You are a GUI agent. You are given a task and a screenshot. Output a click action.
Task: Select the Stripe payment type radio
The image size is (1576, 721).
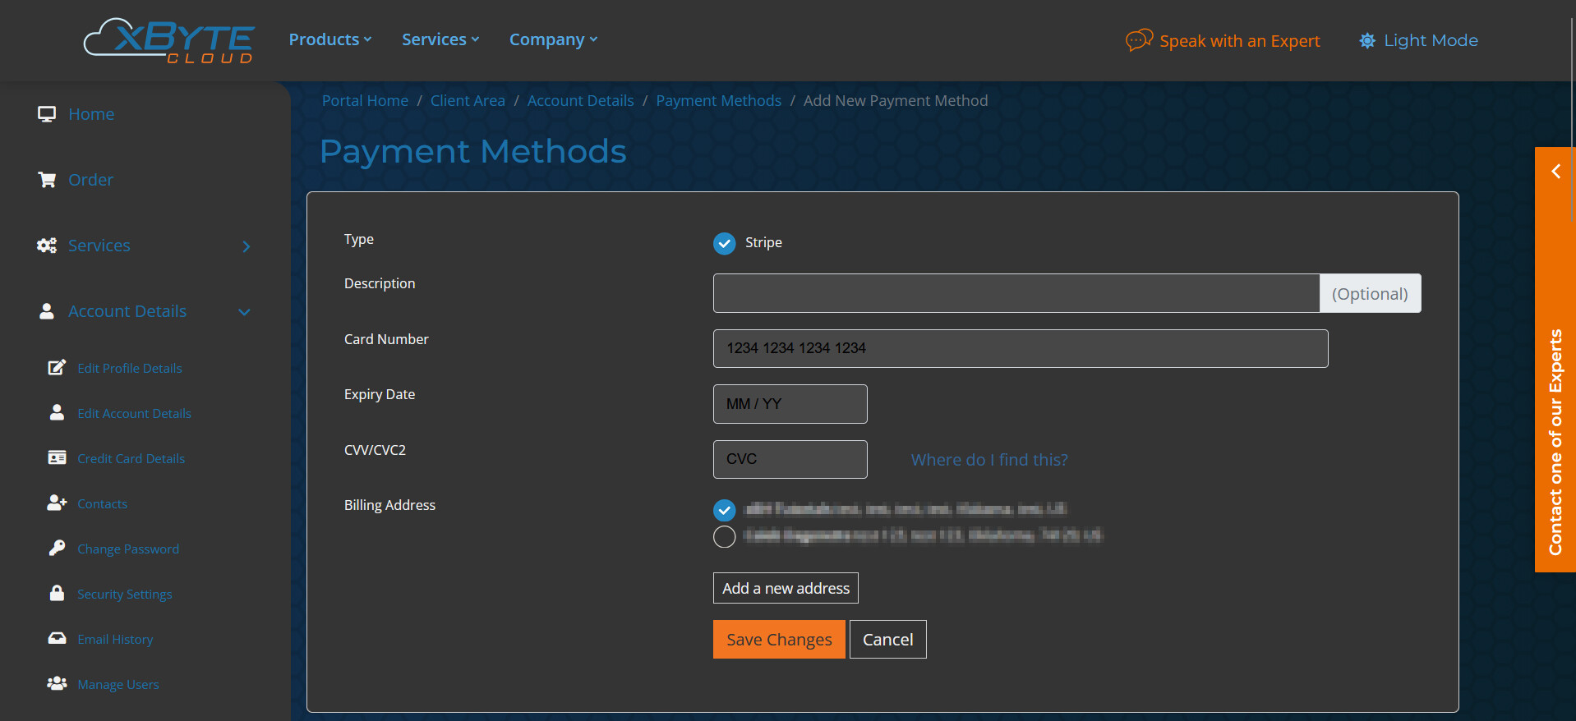click(724, 243)
